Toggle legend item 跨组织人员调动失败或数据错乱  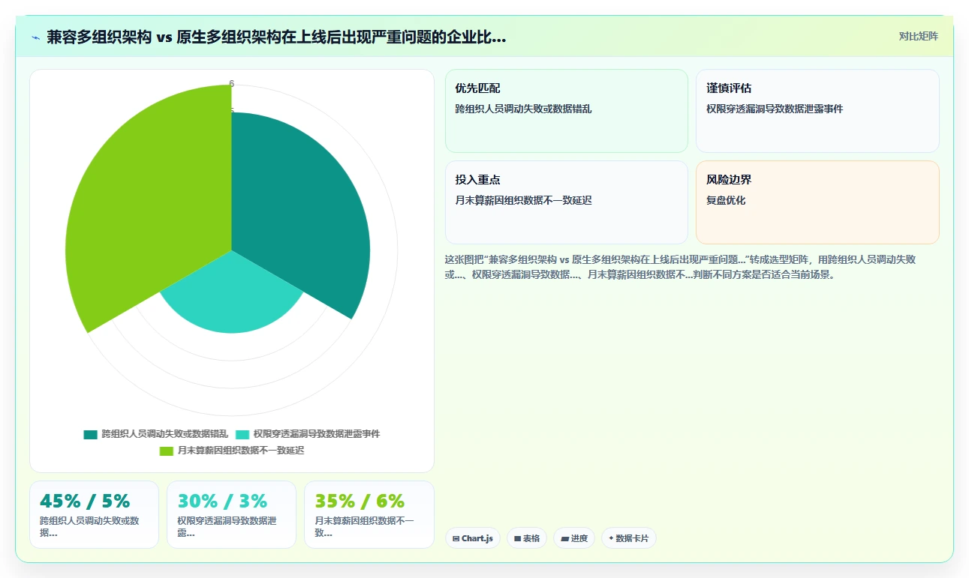pos(155,434)
